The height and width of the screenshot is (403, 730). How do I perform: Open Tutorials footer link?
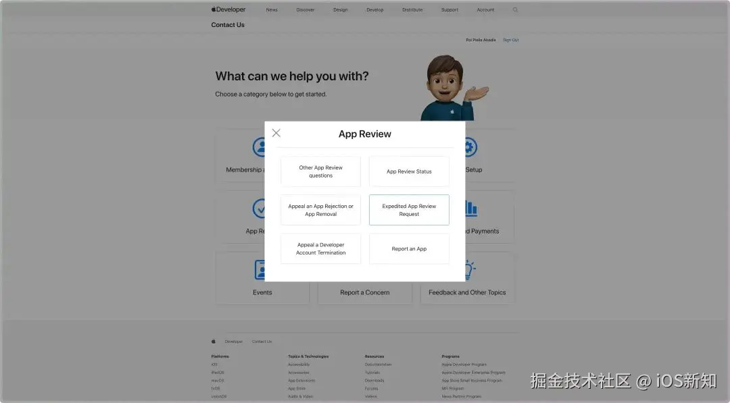coord(372,373)
